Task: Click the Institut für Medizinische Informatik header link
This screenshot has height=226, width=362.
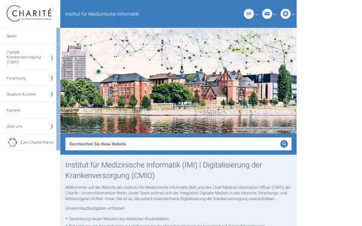Action: (102, 14)
